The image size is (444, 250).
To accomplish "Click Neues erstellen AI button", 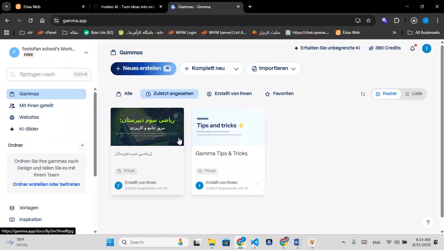I will click(x=144, y=69).
